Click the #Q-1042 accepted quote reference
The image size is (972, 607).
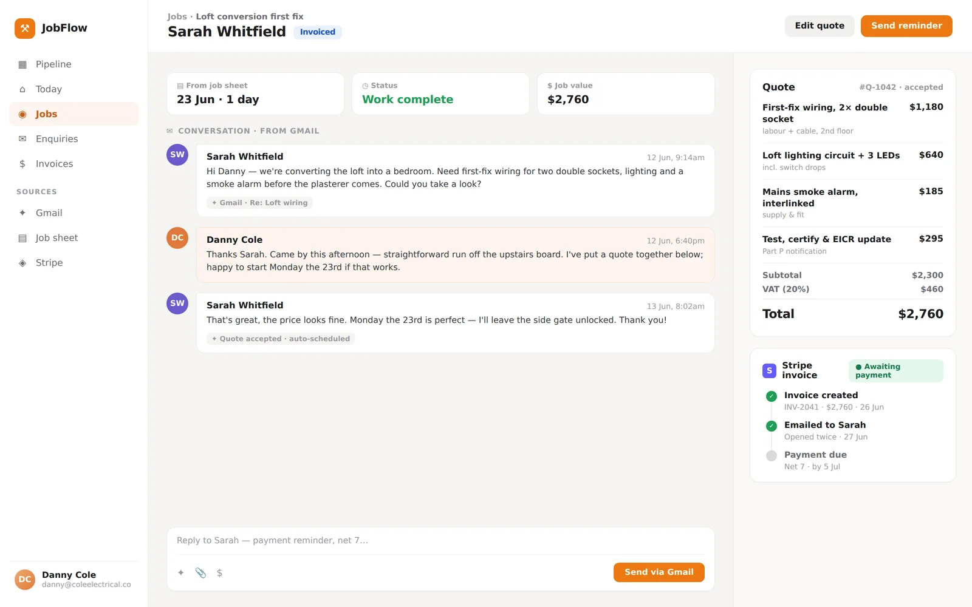click(x=901, y=87)
